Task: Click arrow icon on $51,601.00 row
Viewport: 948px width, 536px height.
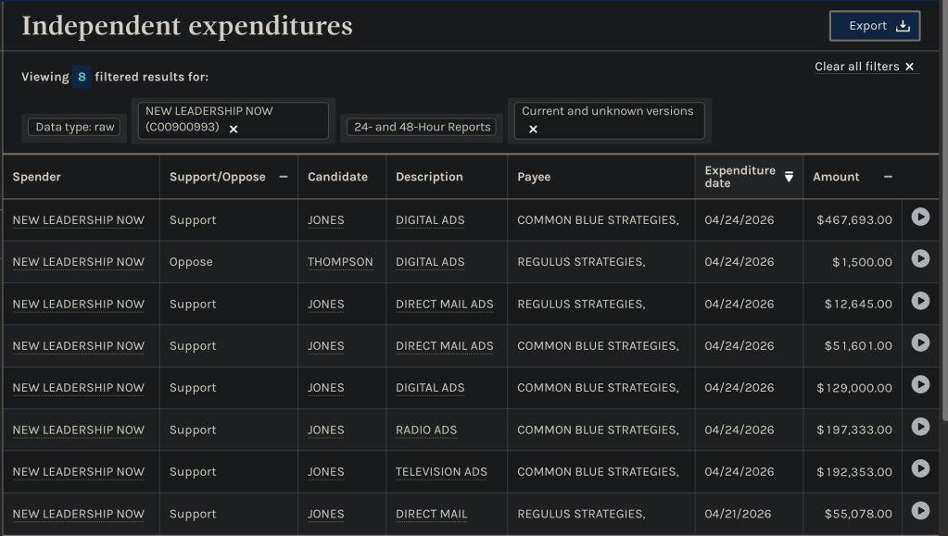Action: pyautogui.click(x=919, y=343)
